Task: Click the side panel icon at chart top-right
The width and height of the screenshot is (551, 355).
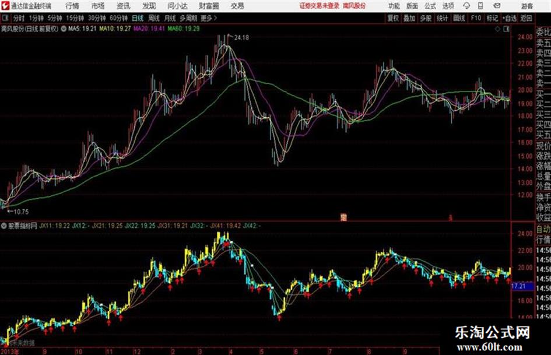Action: pyautogui.click(x=506, y=29)
